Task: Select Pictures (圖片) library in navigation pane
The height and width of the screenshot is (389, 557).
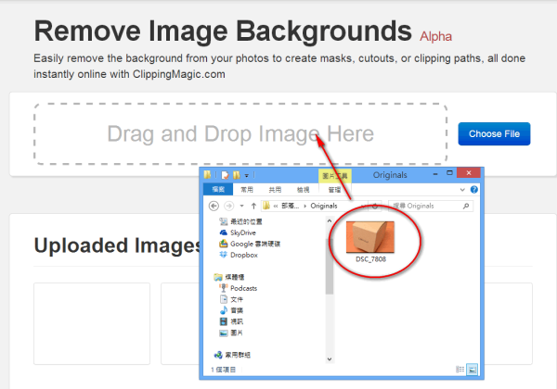Action: 231,333
